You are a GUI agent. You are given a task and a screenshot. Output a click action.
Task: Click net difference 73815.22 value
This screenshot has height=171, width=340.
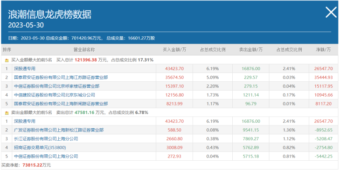pos(32,165)
